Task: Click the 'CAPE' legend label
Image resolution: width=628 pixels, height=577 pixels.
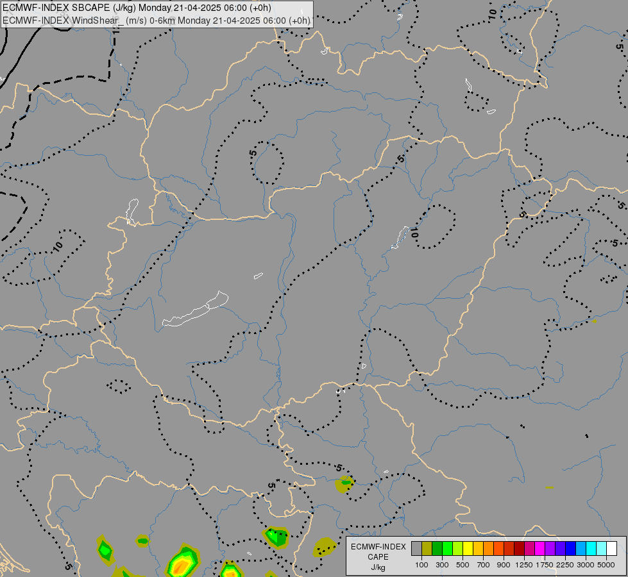Action: click(x=378, y=557)
